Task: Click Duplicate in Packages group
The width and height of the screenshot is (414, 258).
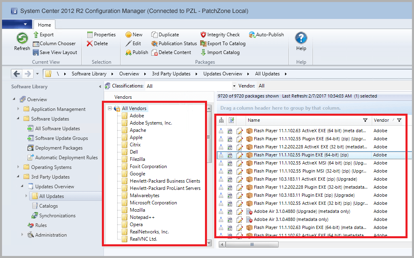Action: pos(165,35)
